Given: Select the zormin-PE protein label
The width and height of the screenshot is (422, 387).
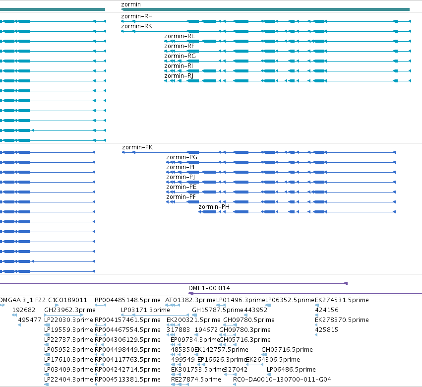Looking at the screenshot, I should click(181, 188).
